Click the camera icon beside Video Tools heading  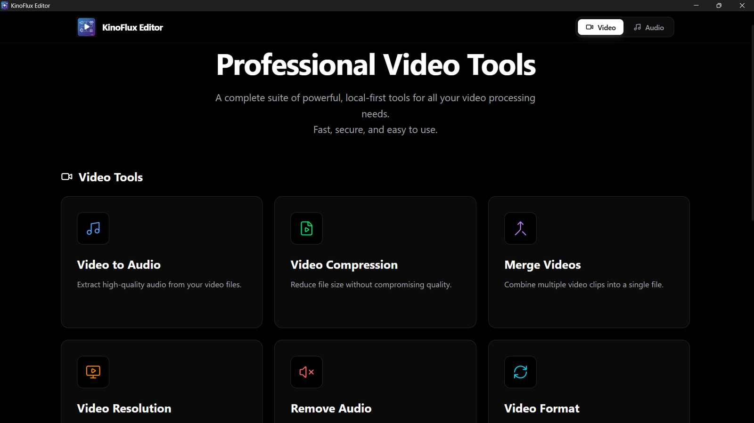[x=66, y=177]
